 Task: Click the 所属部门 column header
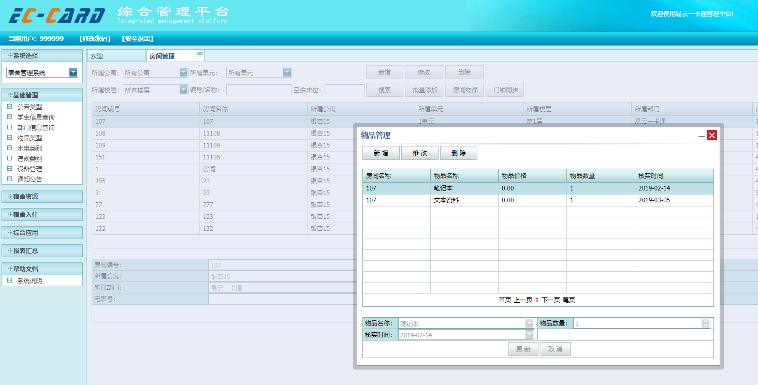point(692,109)
